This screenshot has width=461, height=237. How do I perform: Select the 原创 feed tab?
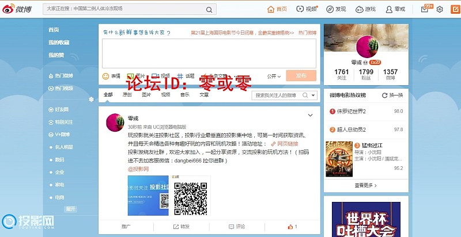click(x=127, y=95)
